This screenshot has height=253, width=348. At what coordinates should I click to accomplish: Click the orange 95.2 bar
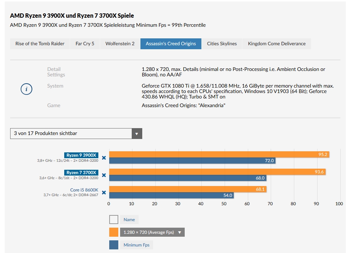(x=219, y=155)
